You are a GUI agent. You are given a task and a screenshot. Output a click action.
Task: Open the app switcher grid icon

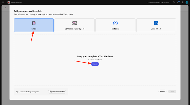point(182,2)
